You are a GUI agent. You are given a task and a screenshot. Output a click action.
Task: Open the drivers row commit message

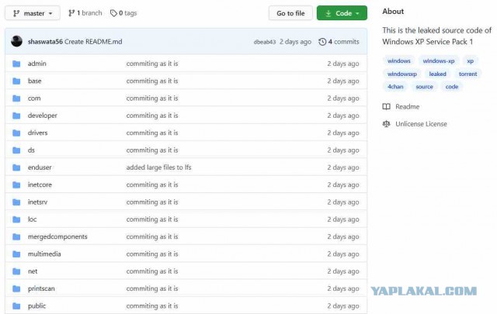coord(152,133)
